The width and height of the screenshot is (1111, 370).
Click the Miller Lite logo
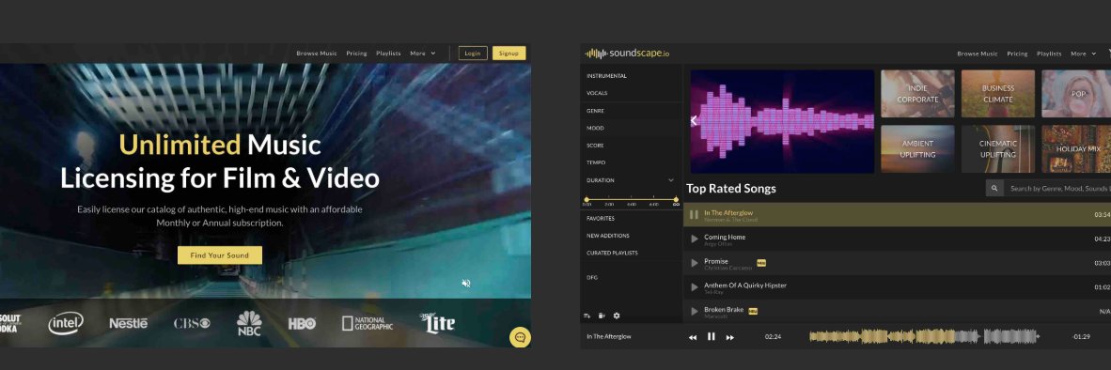click(x=437, y=323)
